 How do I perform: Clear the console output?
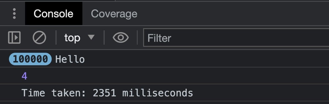[x=39, y=38]
